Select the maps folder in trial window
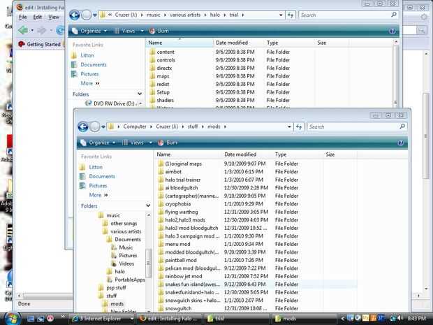This screenshot has width=433, height=325. point(163,76)
